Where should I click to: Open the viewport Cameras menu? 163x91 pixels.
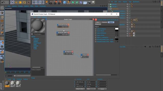14,6
